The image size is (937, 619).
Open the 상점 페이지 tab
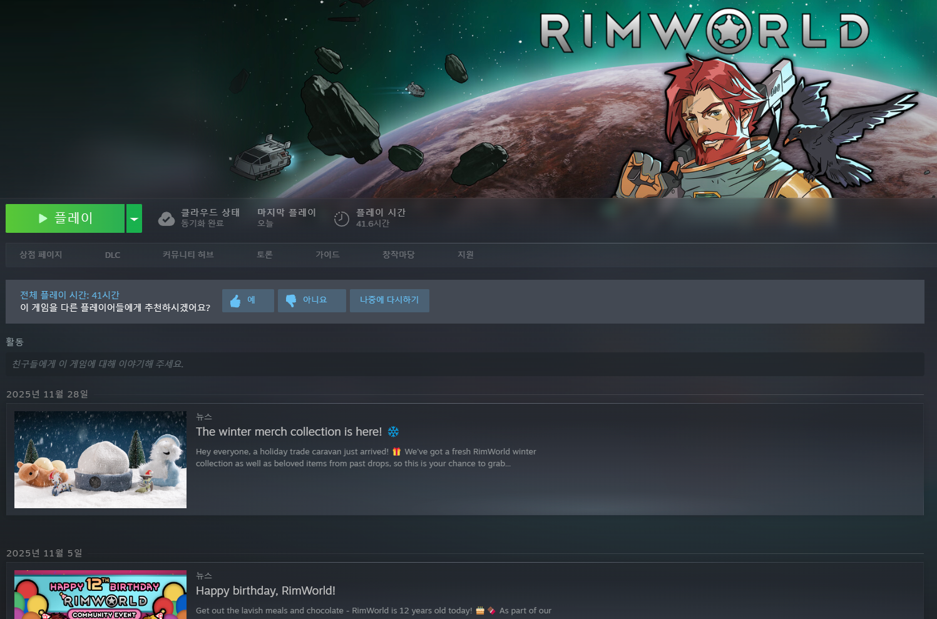pos(41,255)
